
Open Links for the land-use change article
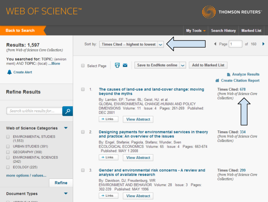coord(109,119)
